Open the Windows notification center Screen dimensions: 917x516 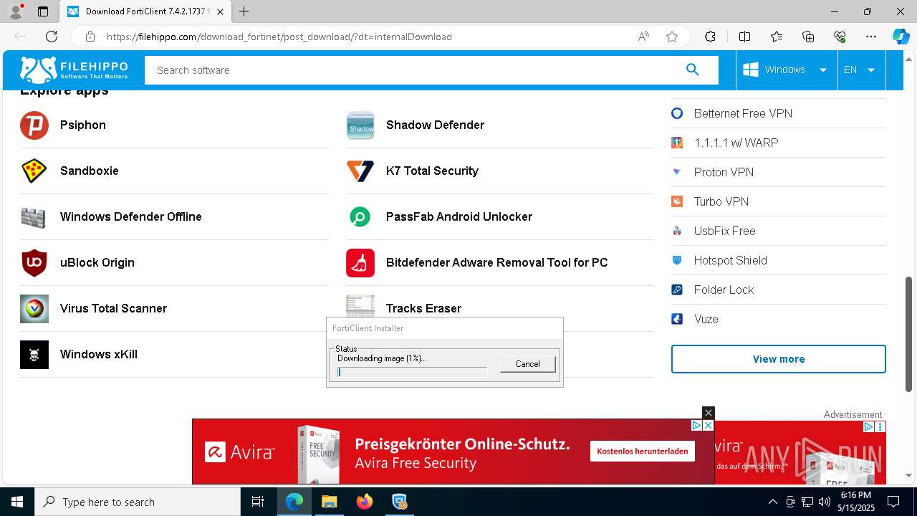(893, 502)
